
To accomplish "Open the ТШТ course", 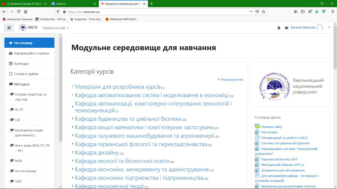I will 29,181.
